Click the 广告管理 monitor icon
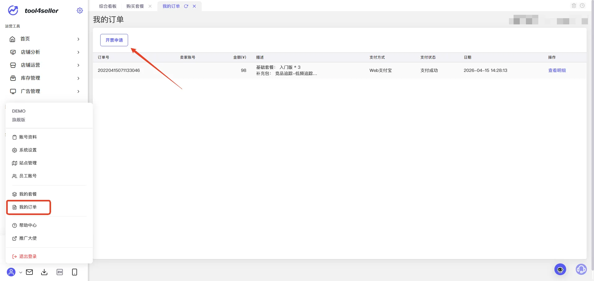This screenshot has height=281, width=594. tap(13, 91)
